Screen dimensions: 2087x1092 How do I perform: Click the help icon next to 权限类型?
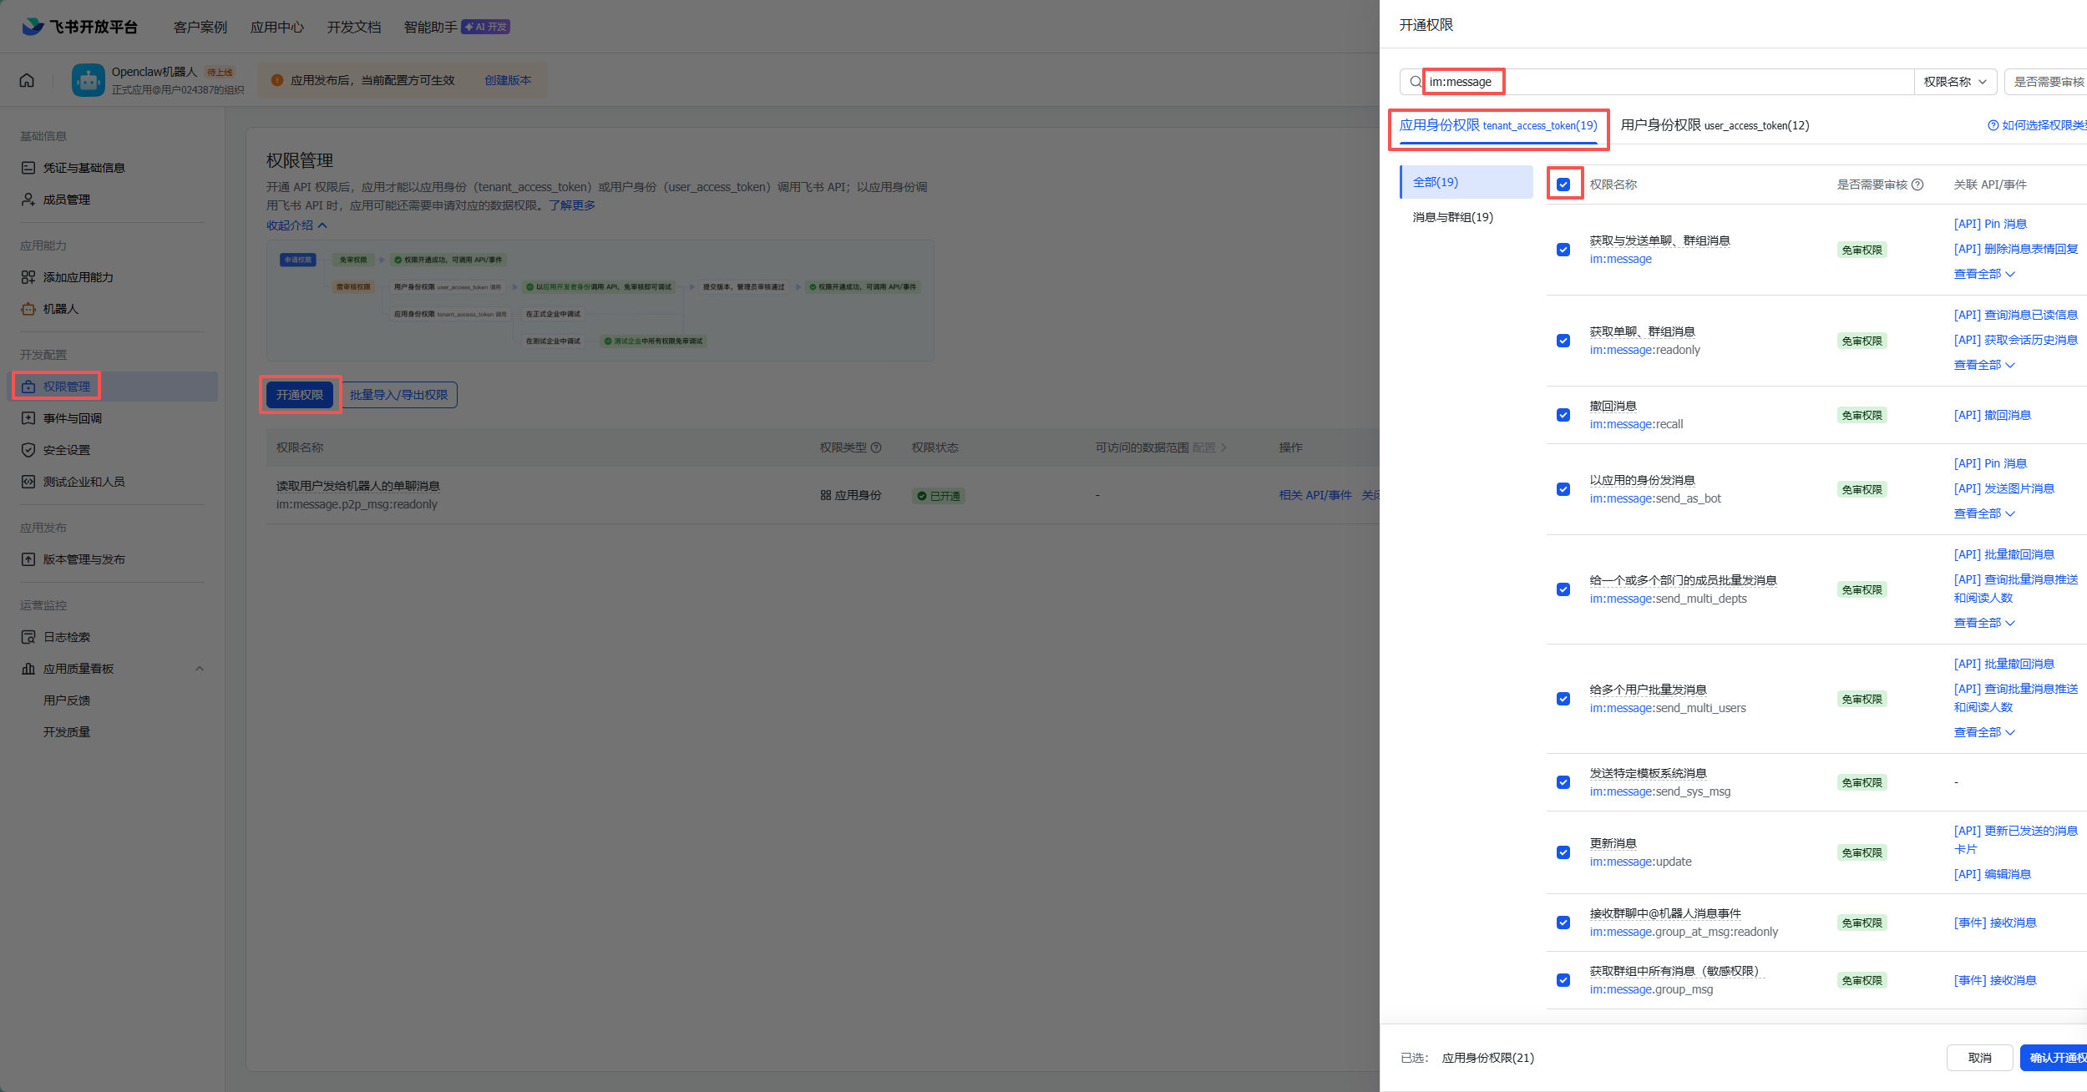pyautogui.click(x=876, y=447)
